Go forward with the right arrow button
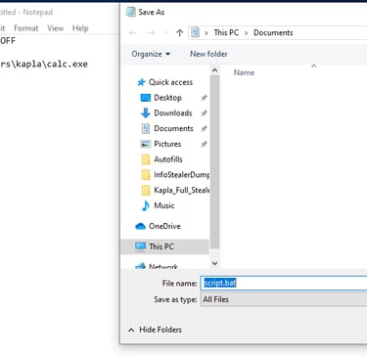Screen dimensions: 367x358 [x=151, y=32]
